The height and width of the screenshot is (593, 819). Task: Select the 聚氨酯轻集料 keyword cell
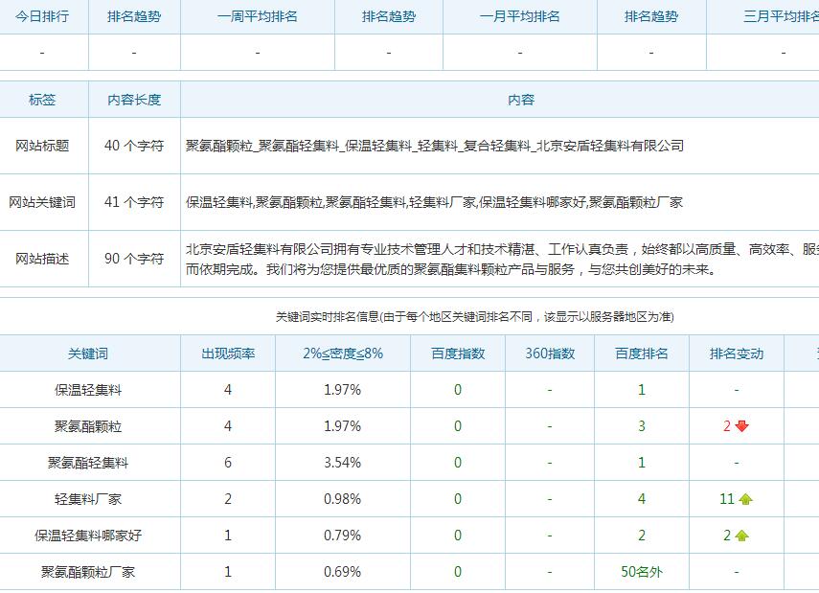[88, 463]
